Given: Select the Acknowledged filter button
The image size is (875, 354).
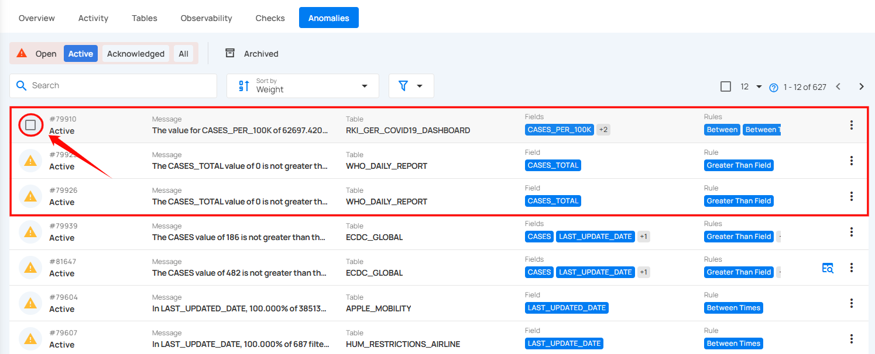Looking at the screenshot, I should tap(136, 54).
